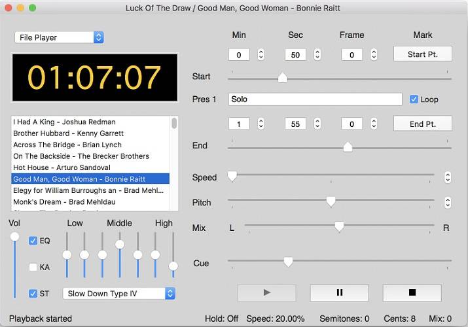468x327 pixels.
Task: Click the Speed: 20.00% status text
Action: [275, 318]
